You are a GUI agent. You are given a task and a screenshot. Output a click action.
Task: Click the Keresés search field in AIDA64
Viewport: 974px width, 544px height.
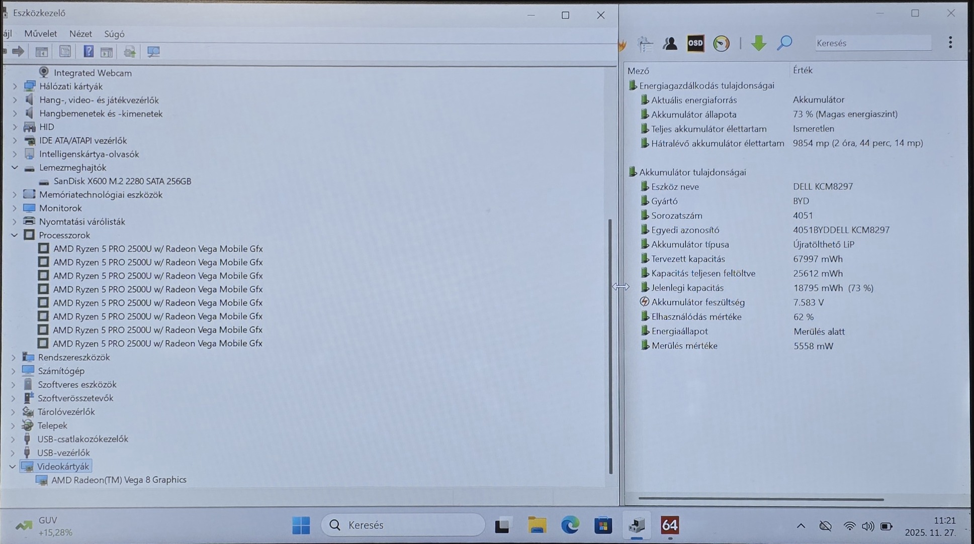tap(872, 43)
